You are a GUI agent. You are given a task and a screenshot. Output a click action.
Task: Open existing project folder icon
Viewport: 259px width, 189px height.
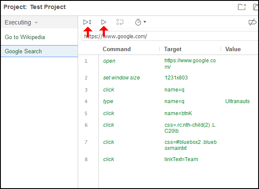pos(256,7)
